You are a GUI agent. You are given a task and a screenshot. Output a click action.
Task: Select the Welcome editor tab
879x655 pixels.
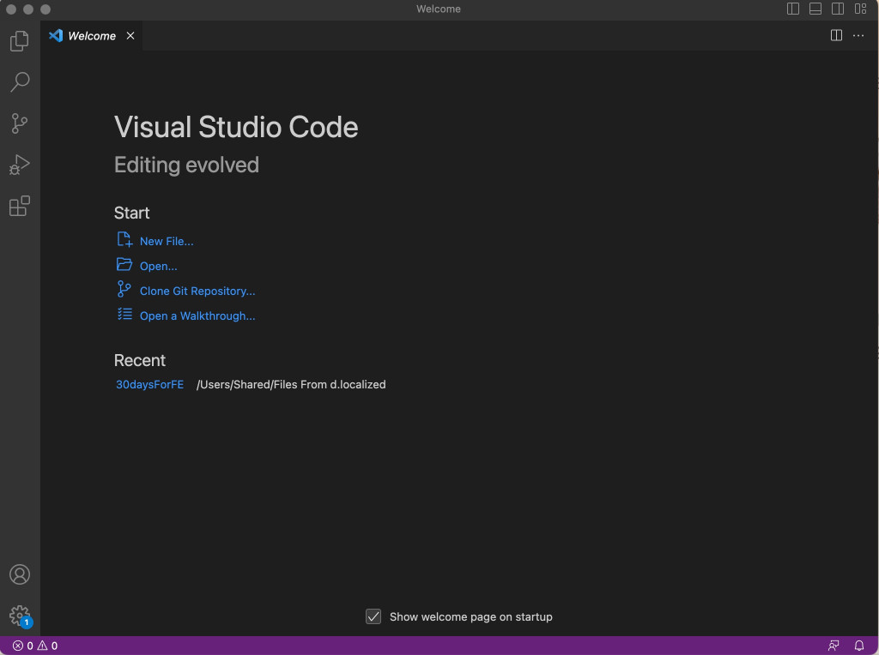coord(91,35)
